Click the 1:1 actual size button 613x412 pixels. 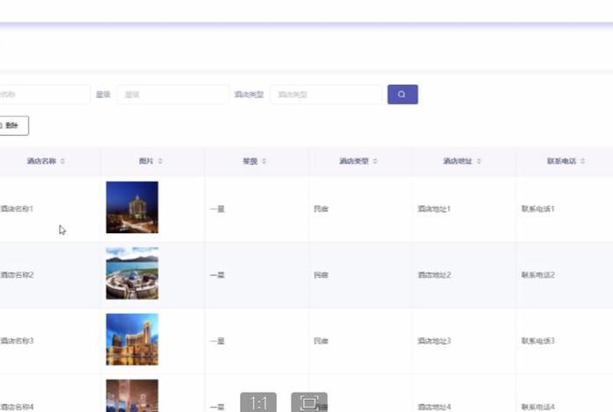click(258, 402)
